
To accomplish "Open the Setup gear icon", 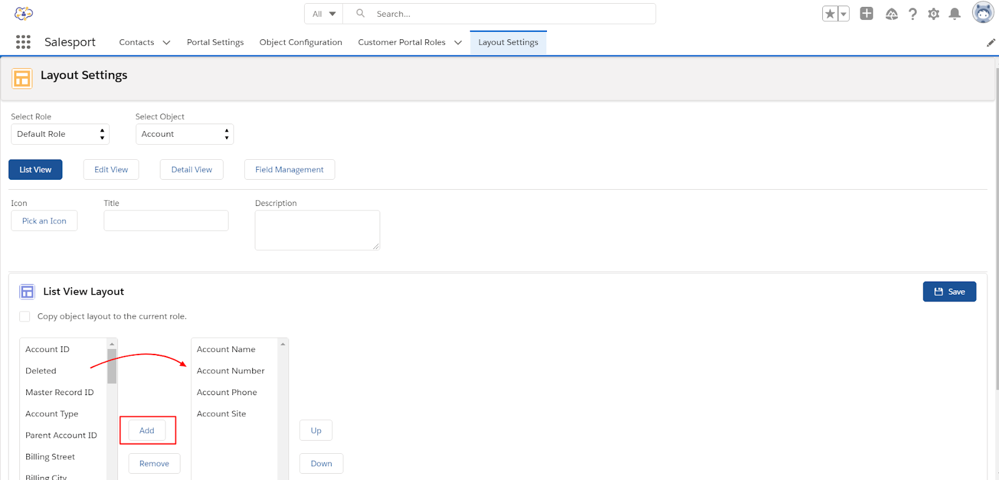I will 933,14.
